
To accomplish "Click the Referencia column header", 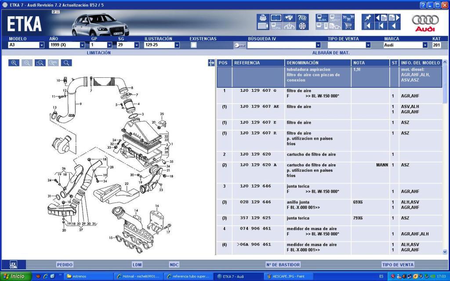I will click(258, 63).
